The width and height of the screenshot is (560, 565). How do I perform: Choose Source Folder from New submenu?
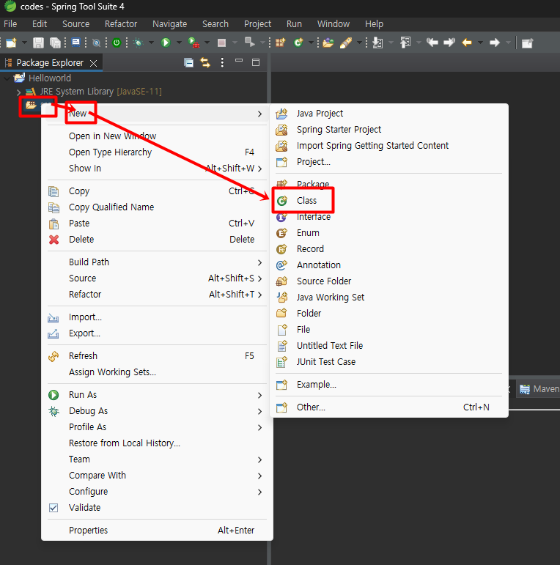coord(389,281)
